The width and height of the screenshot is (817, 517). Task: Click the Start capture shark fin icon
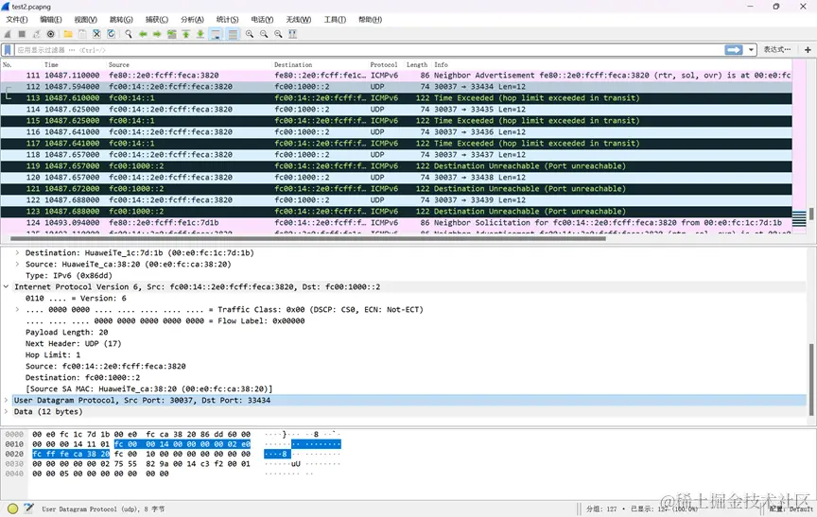[x=8, y=34]
